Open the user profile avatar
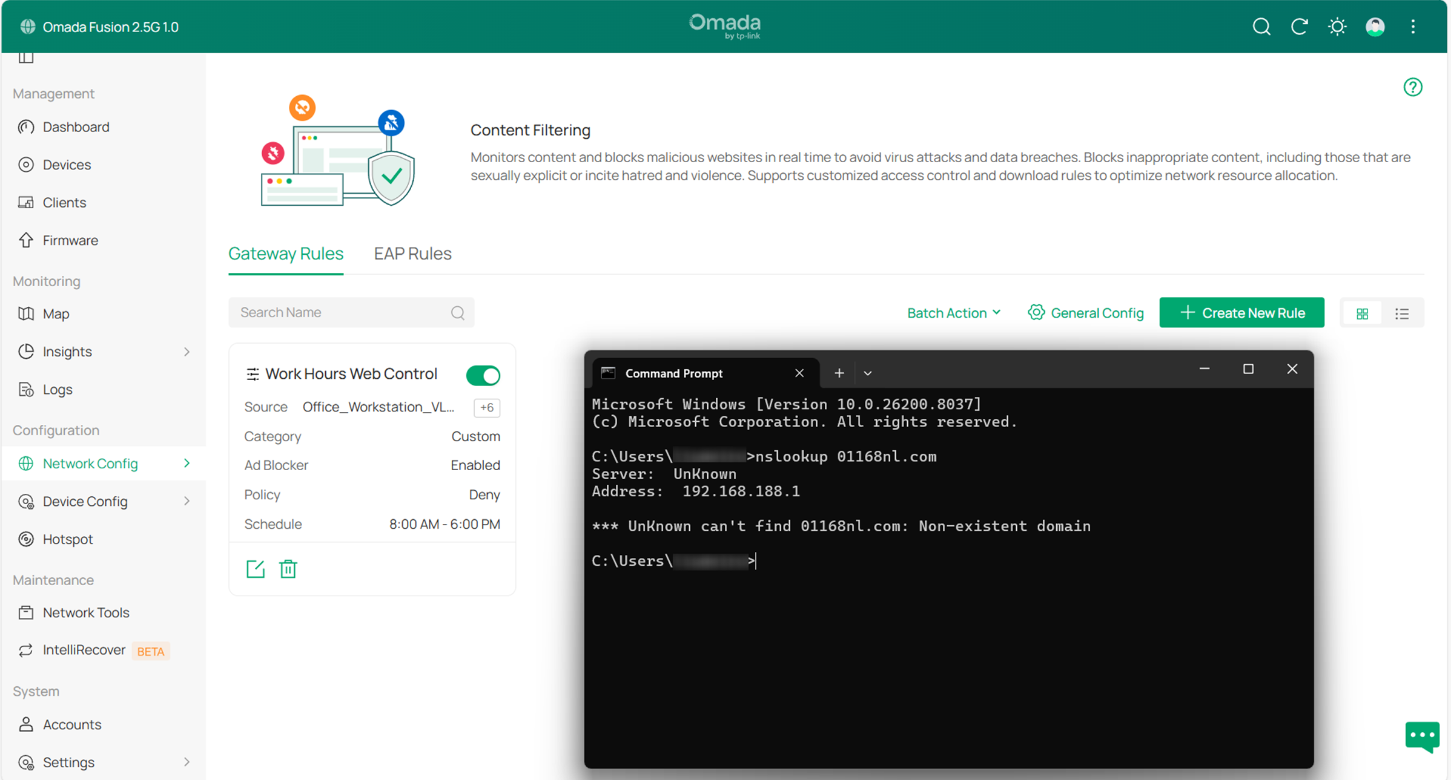This screenshot has width=1451, height=780. 1375,27
